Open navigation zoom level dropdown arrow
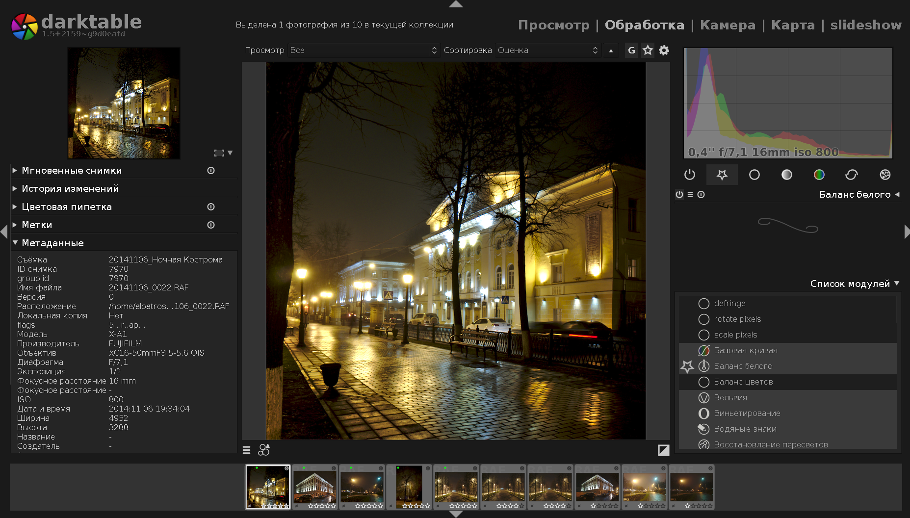This screenshot has height=518, width=910. (x=230, y=153)
